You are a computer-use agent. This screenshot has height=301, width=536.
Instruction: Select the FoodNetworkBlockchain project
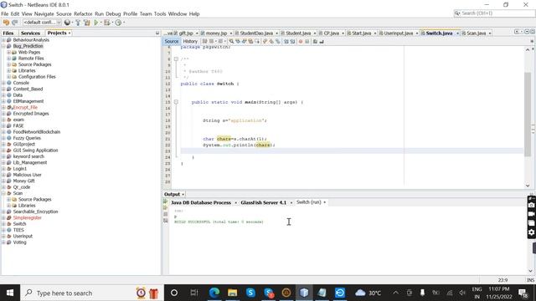[37, 132]
